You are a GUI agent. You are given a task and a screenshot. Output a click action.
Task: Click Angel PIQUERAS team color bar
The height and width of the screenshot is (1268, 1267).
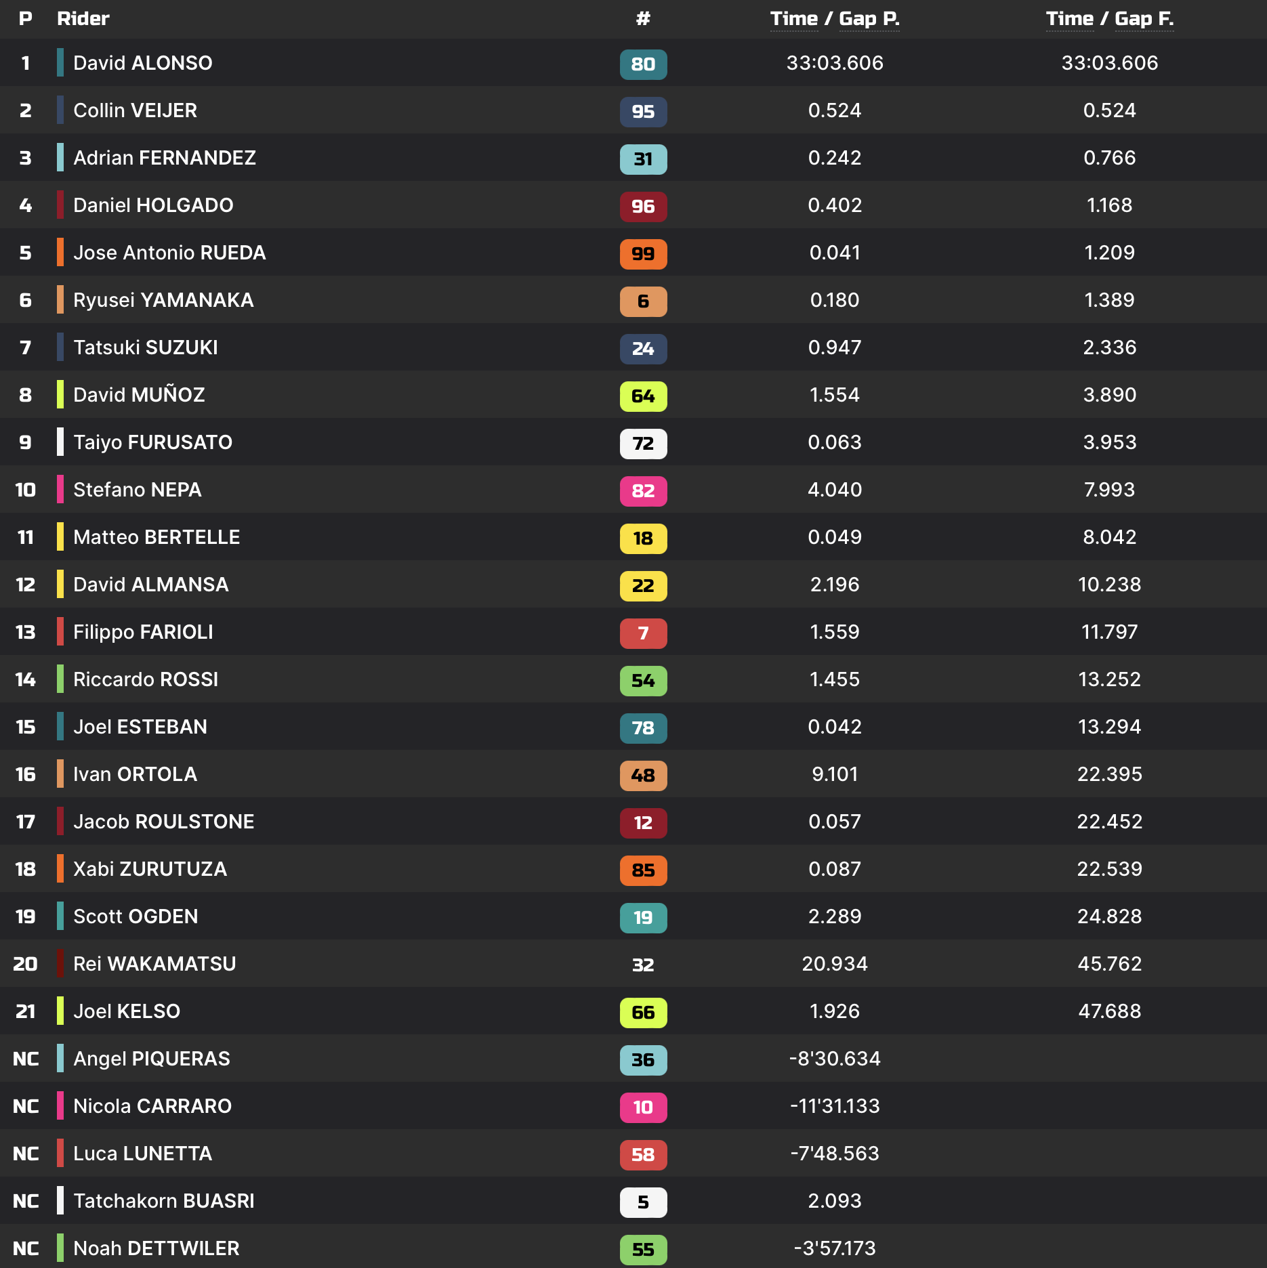[60, 1058]
